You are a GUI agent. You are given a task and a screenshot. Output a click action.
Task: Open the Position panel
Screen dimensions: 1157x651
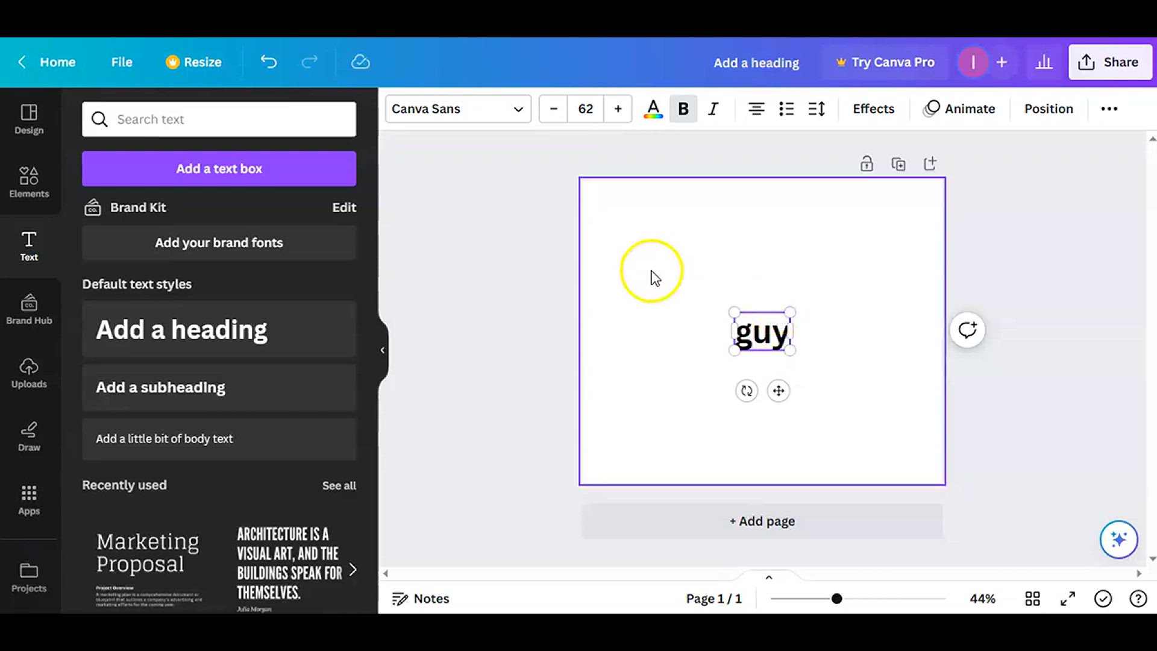pyautogui.click(x=1049, y=109)
